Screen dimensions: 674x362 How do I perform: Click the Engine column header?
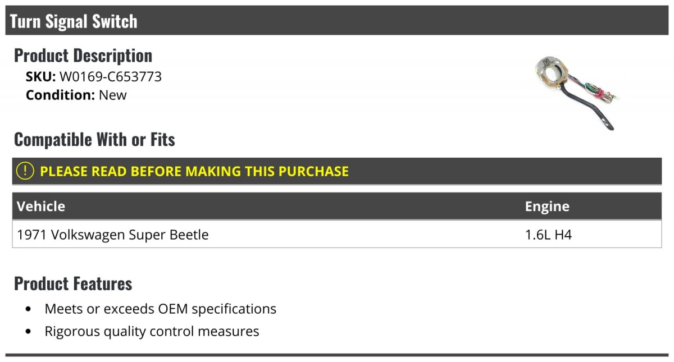[x=547, y=206]
